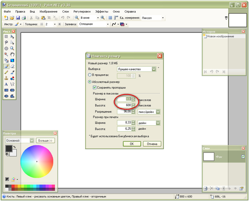
Task: Select the Lasso Select tool
Action: [x=6, y=43]
